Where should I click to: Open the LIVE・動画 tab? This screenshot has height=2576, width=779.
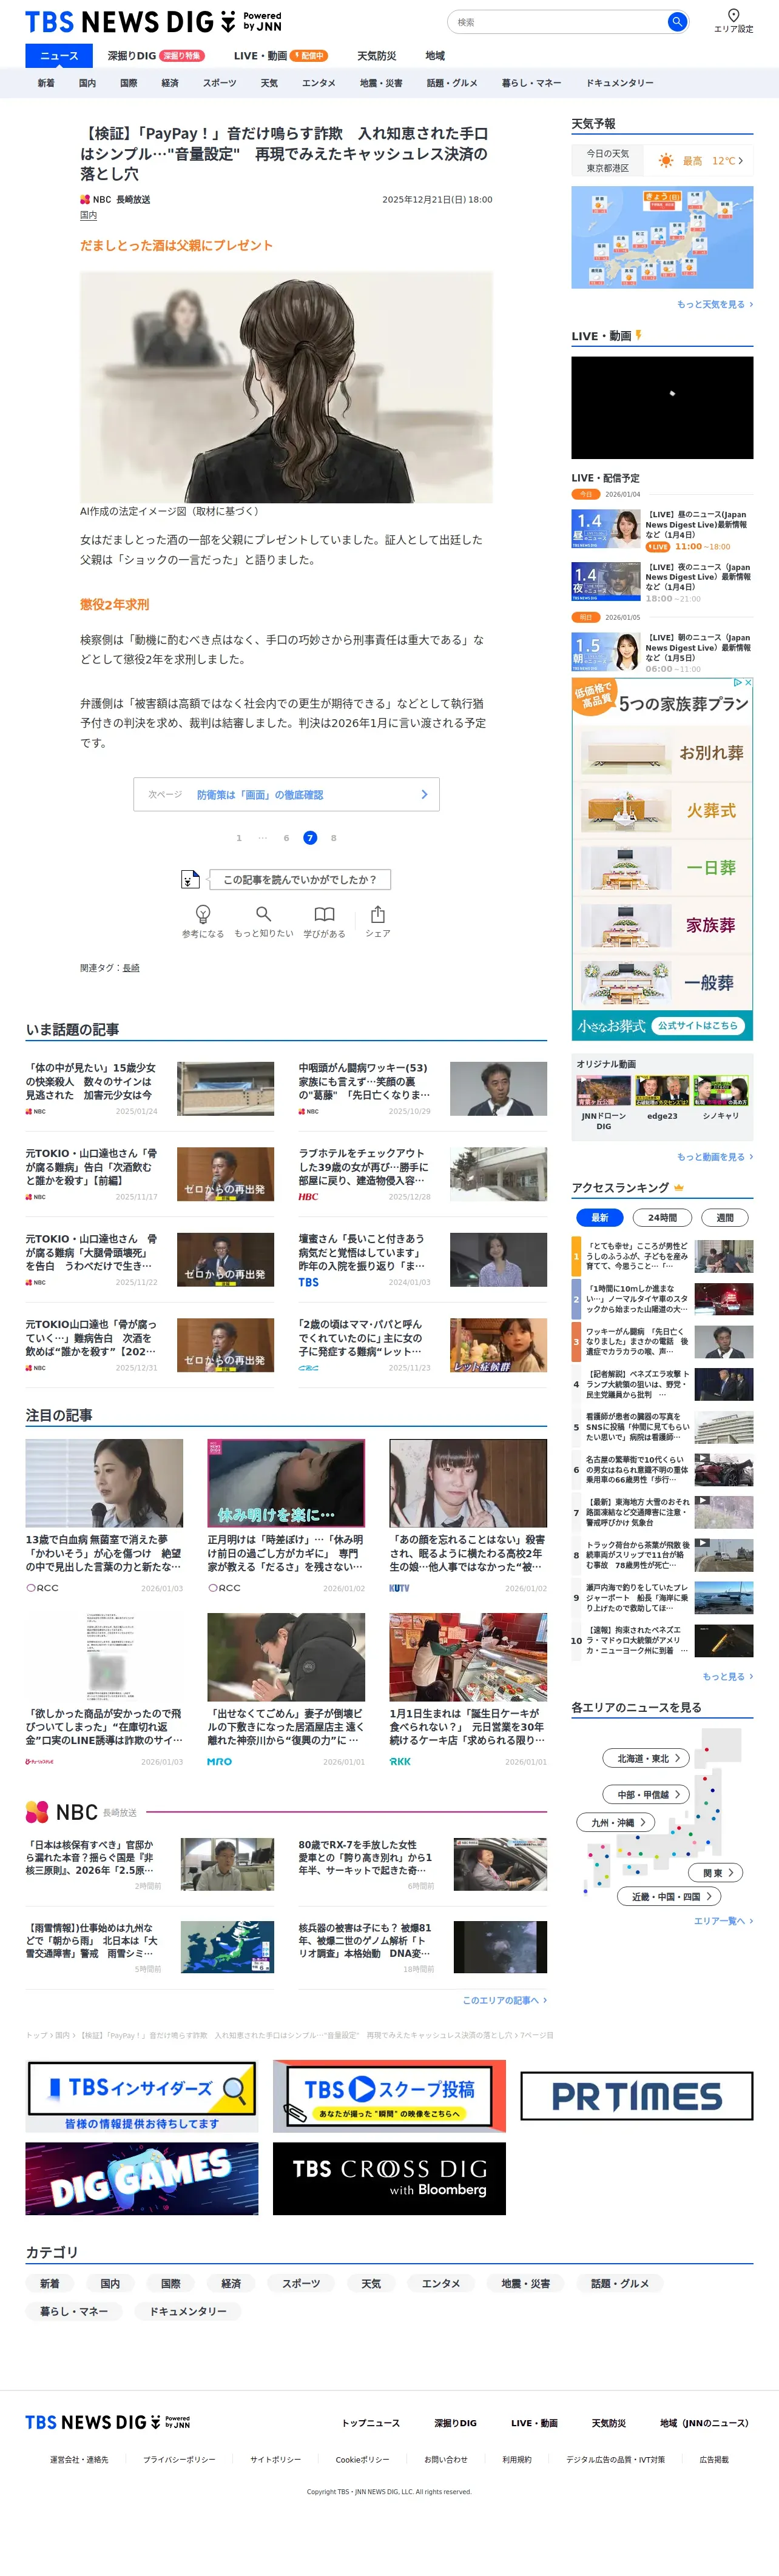tap(280, 56)
